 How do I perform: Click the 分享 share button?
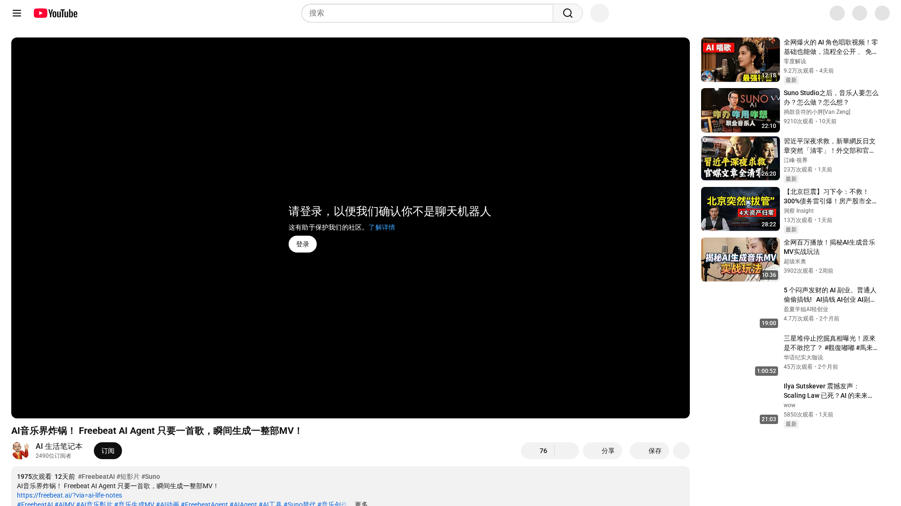point(602,451)
